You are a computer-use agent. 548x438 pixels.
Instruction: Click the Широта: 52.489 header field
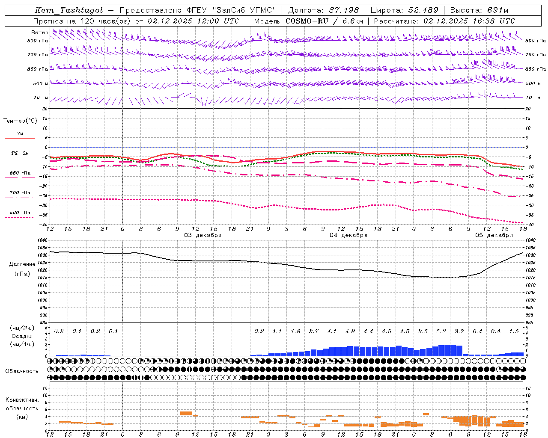click(x=404, y=10)
